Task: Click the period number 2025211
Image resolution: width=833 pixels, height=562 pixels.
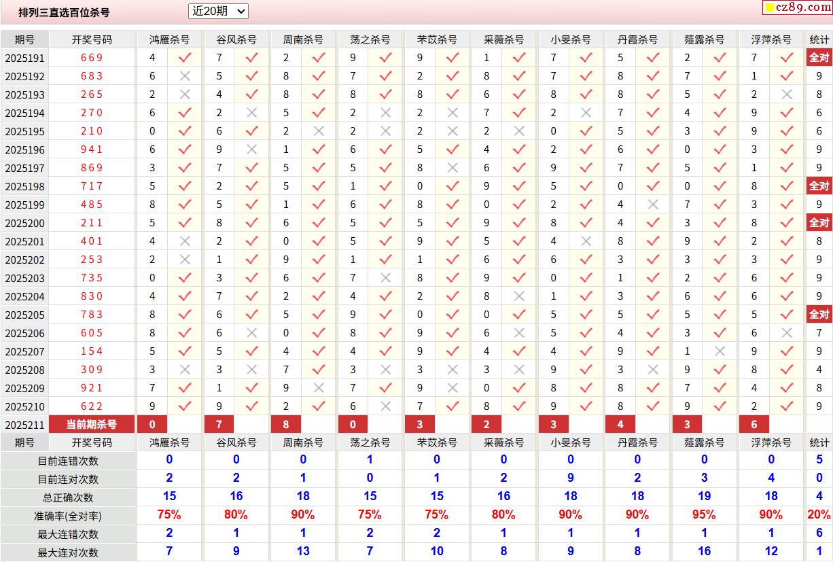Action: tap(24, 425)
